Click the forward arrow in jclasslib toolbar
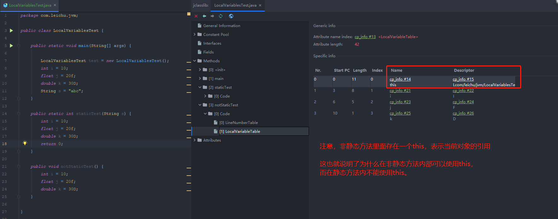558x219 pixels. point(212,16)
